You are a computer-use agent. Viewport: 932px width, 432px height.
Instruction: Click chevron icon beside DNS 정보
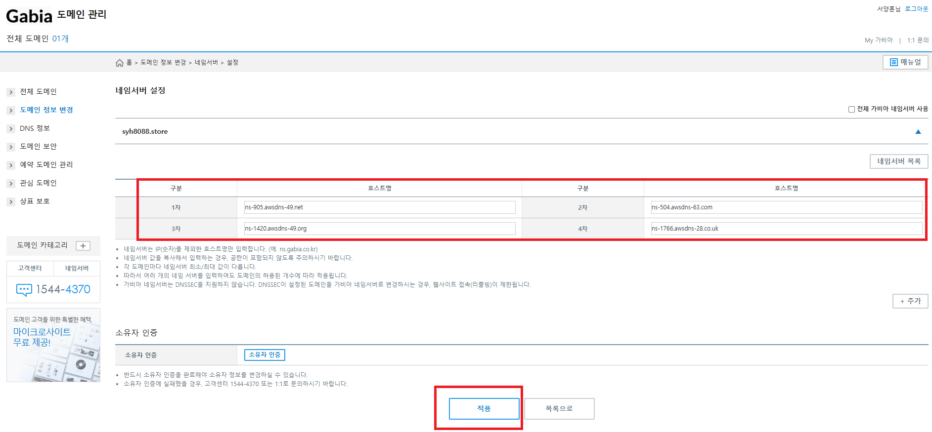tap(11, 129)
